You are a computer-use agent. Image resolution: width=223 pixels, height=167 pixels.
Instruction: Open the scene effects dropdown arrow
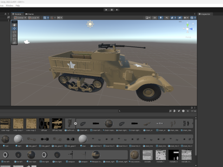pyautogui.click(x=175, y=18)
